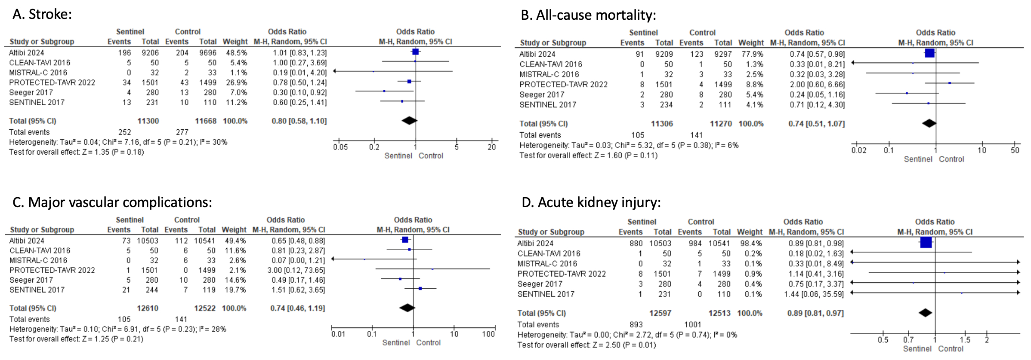Click the Heterogeneity line under Acute kidney injury table
The image size is (1031, 360).
tap(627, 335)
